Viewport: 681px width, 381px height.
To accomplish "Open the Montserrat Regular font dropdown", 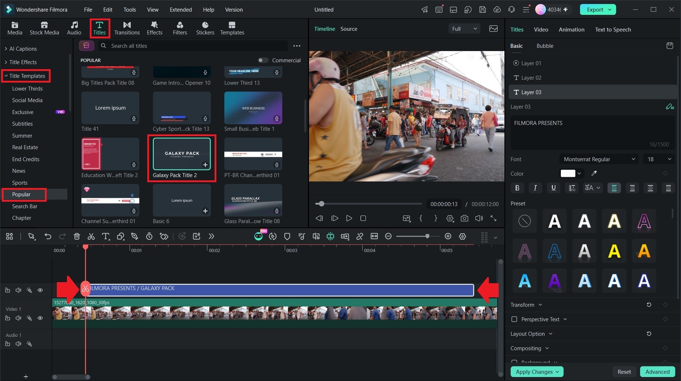I will (x=599, y=159).
